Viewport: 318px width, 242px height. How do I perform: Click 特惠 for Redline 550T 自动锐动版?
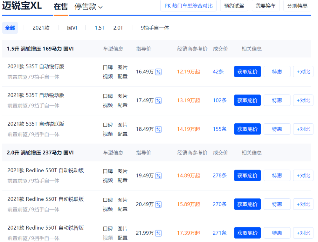coord(277,176)
